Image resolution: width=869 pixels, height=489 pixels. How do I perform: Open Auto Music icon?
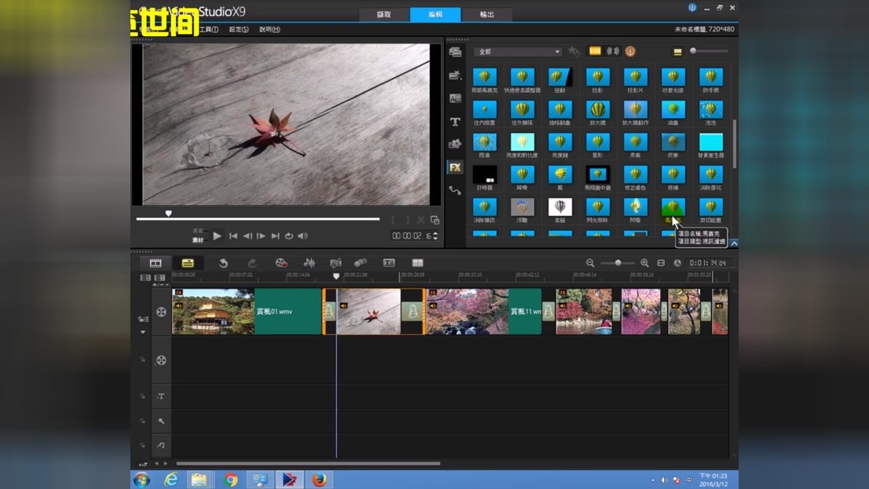335,263
